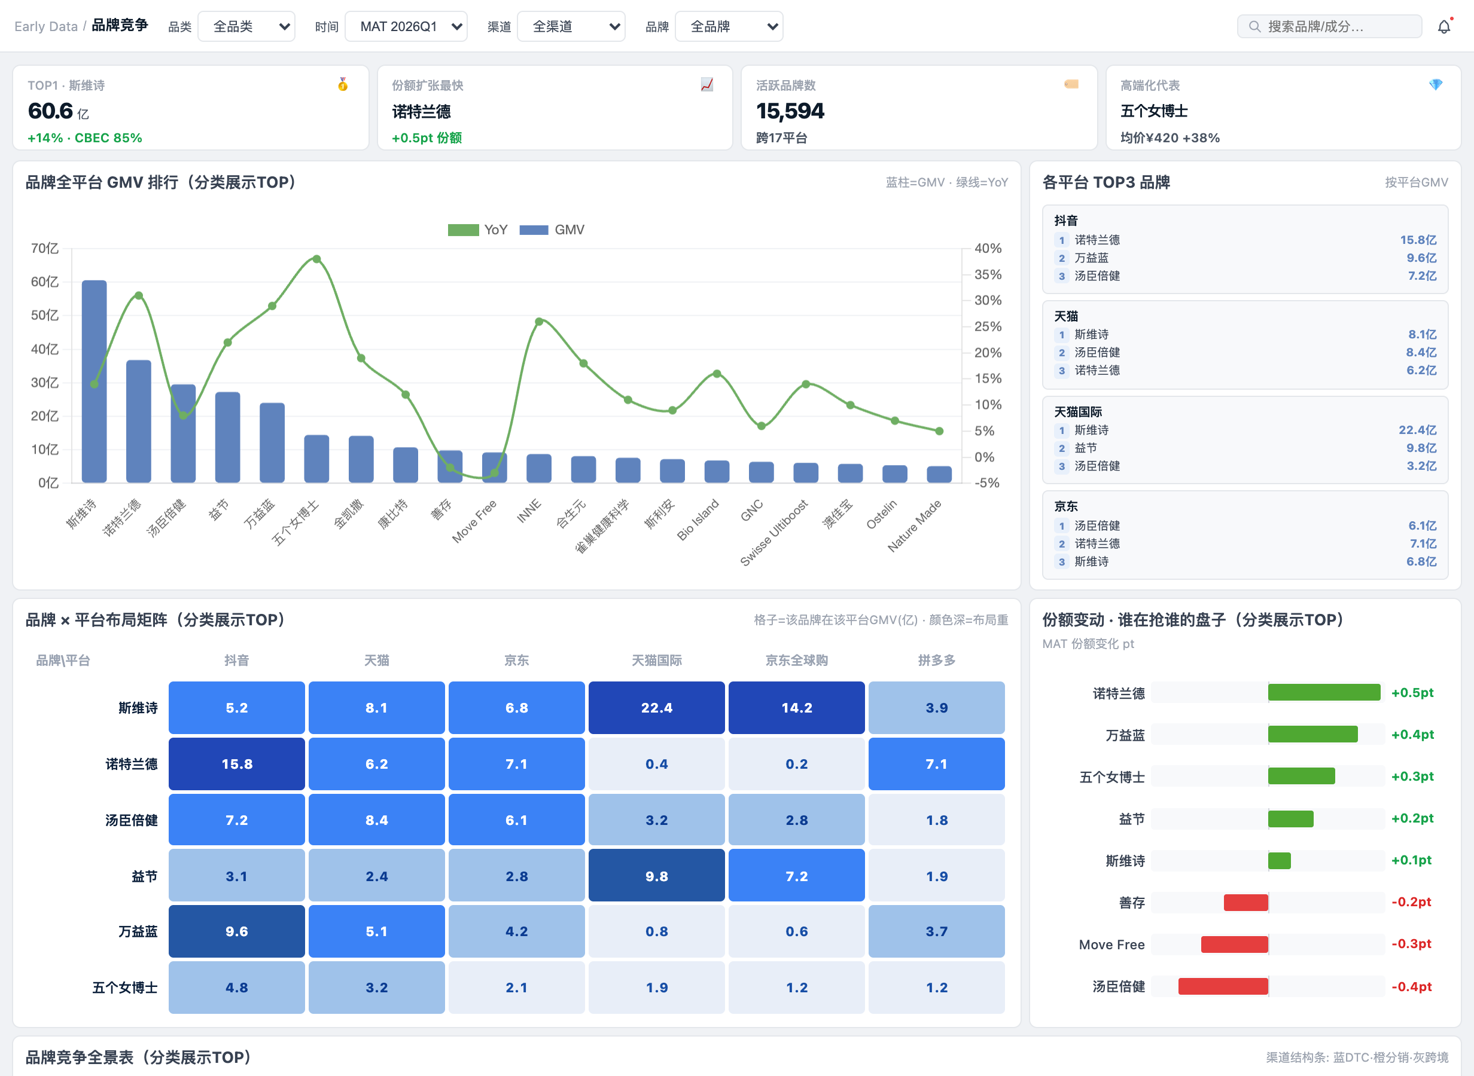The height and width of the screenshot is (1076, 1474).
Task: Click the notification bell icon
Action: click(1444, 27)
